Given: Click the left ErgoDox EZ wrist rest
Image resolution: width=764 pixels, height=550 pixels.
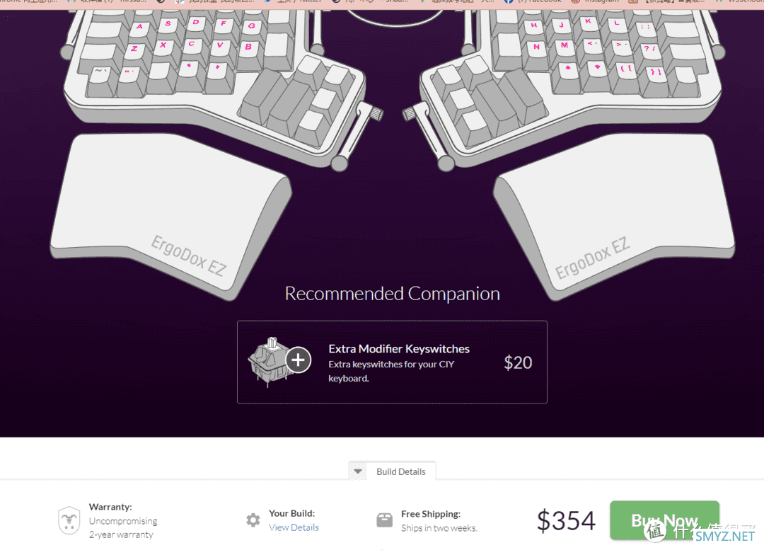Looking at the screenshot, I should pos(170,214).
